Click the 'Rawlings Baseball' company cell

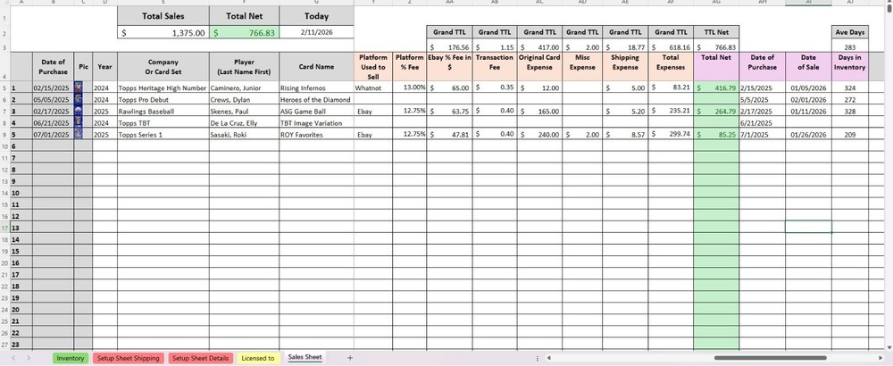[x=163, y=111]
